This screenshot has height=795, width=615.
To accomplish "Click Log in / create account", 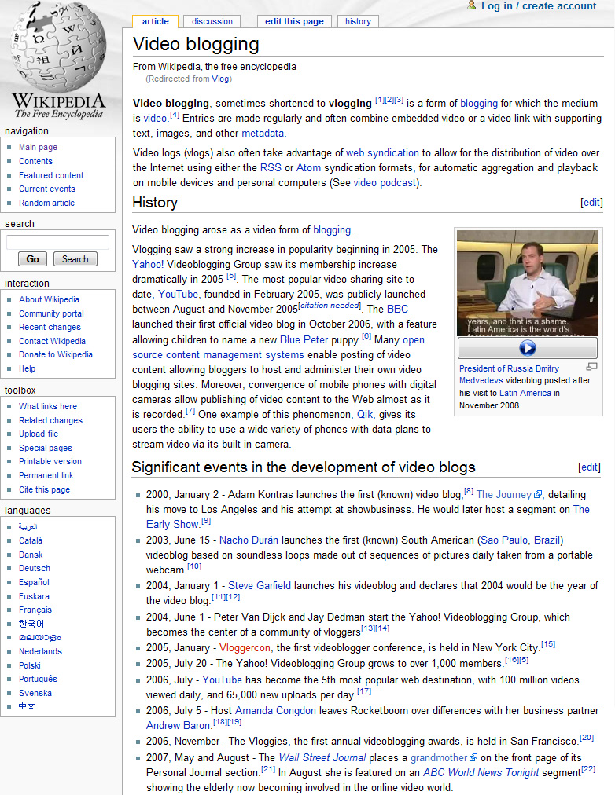I will click(x=539, y=6).
